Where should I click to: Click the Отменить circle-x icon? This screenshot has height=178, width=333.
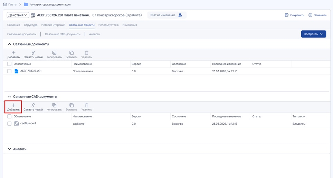pos(310,15)
